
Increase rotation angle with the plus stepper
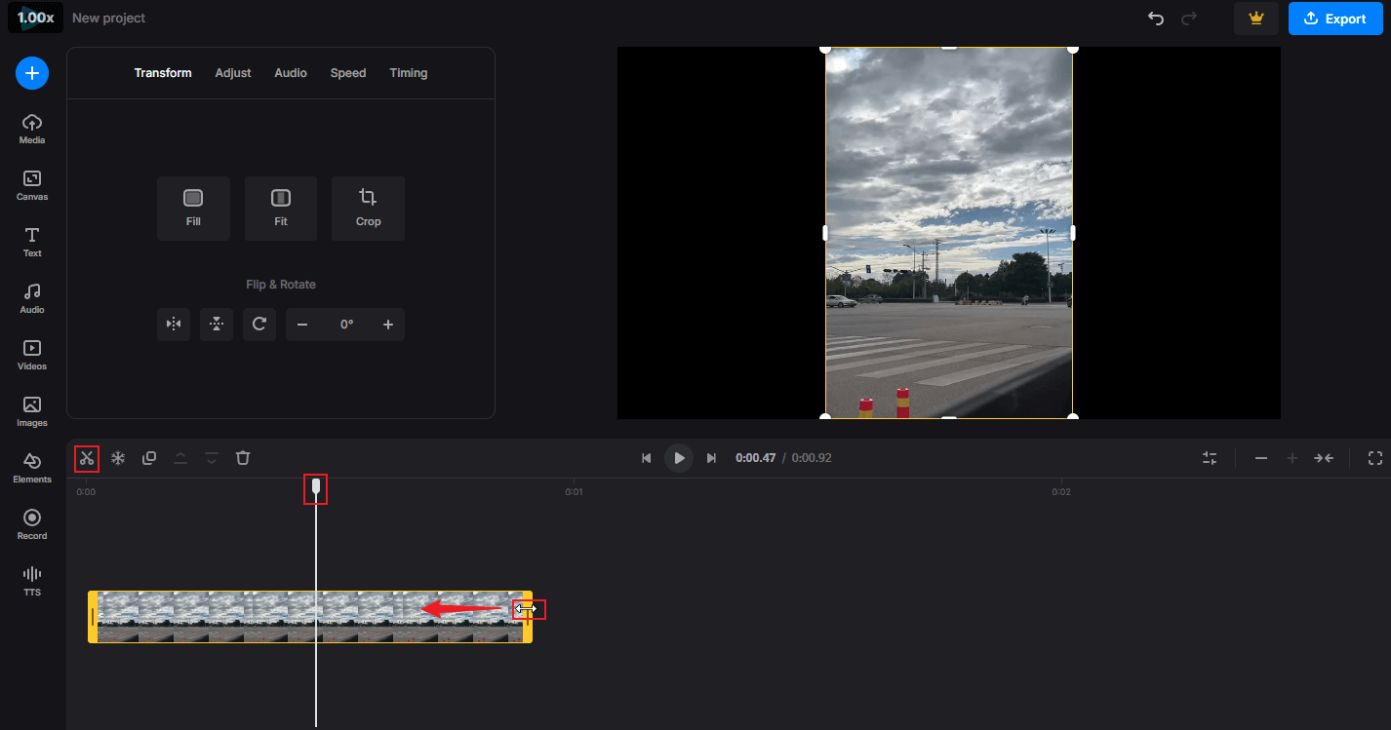point(387,324)
